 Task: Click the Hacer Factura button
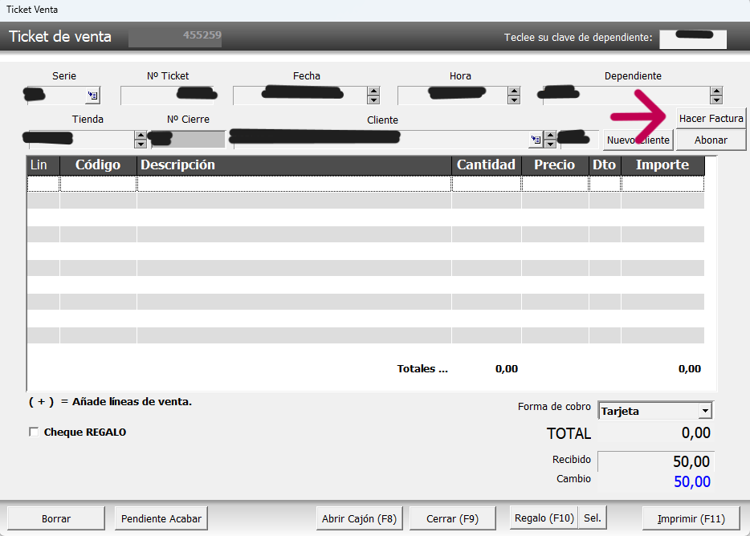pyautogui.click(x=711, y=118)
